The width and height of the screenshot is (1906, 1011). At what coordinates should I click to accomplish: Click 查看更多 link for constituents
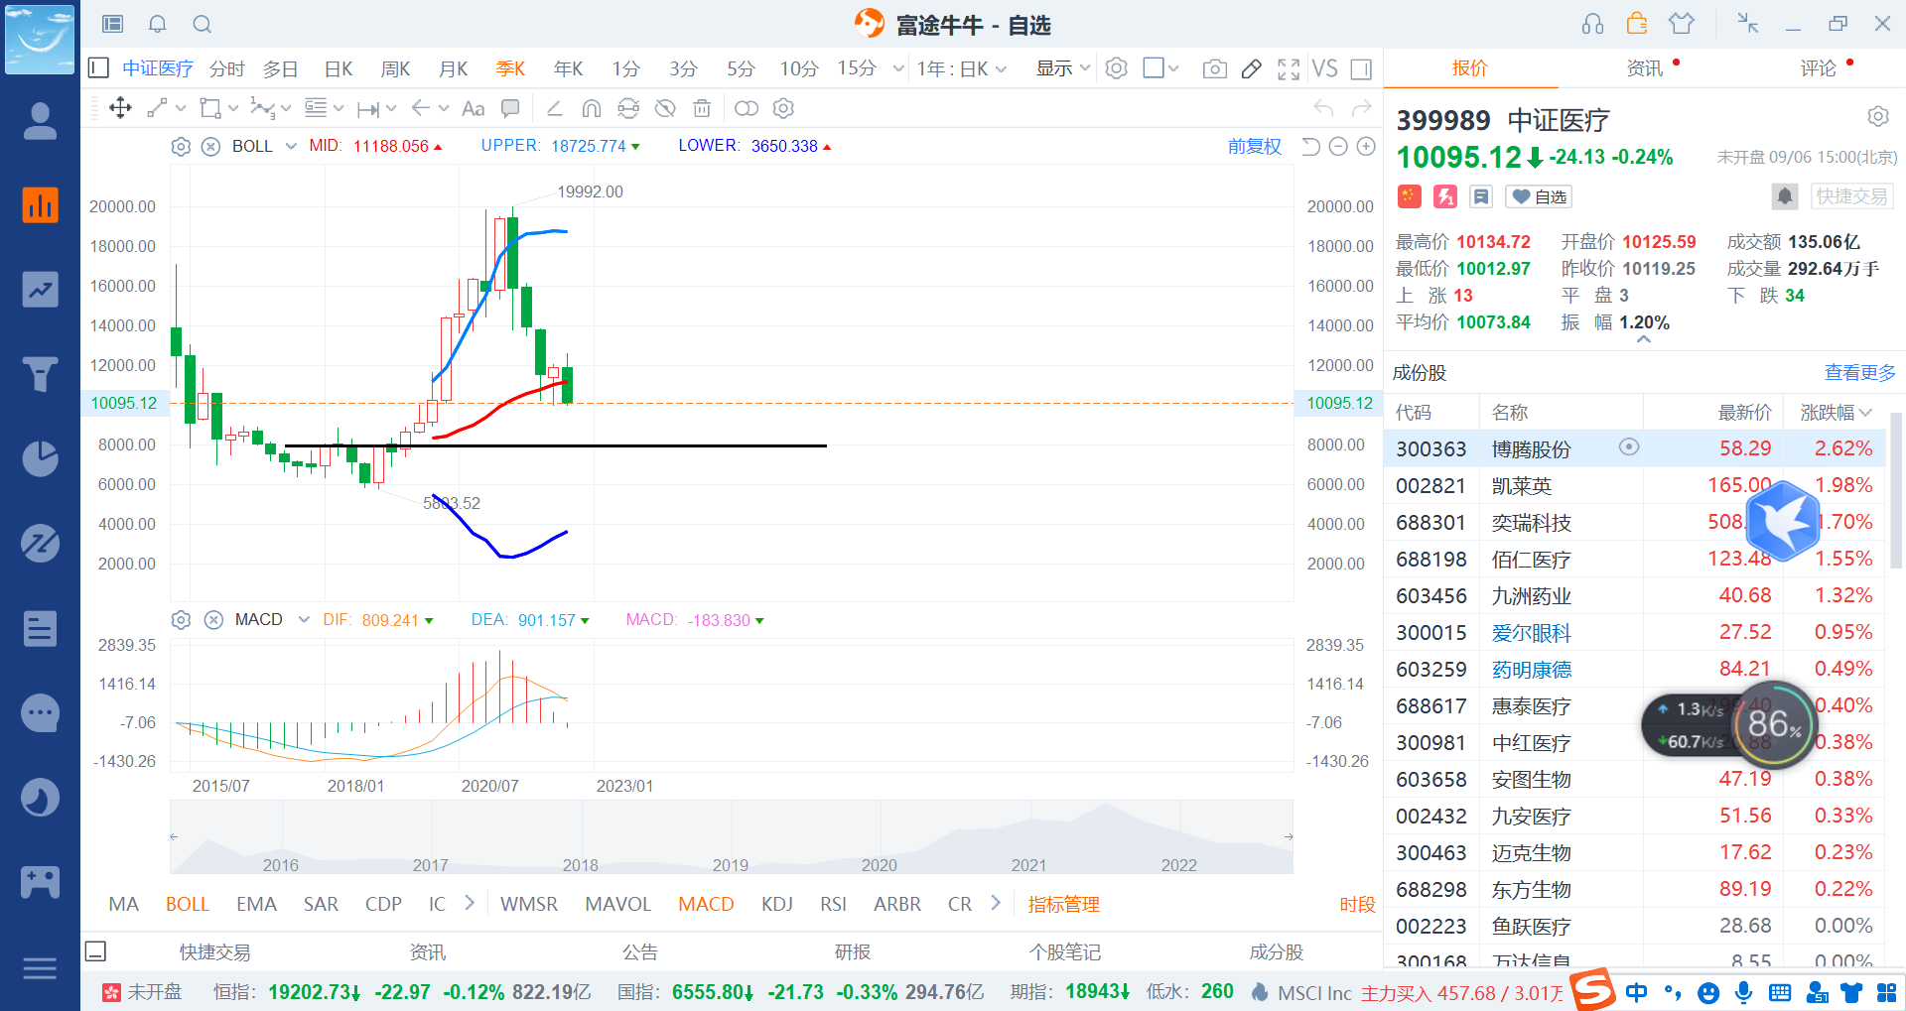point(1859,373)
